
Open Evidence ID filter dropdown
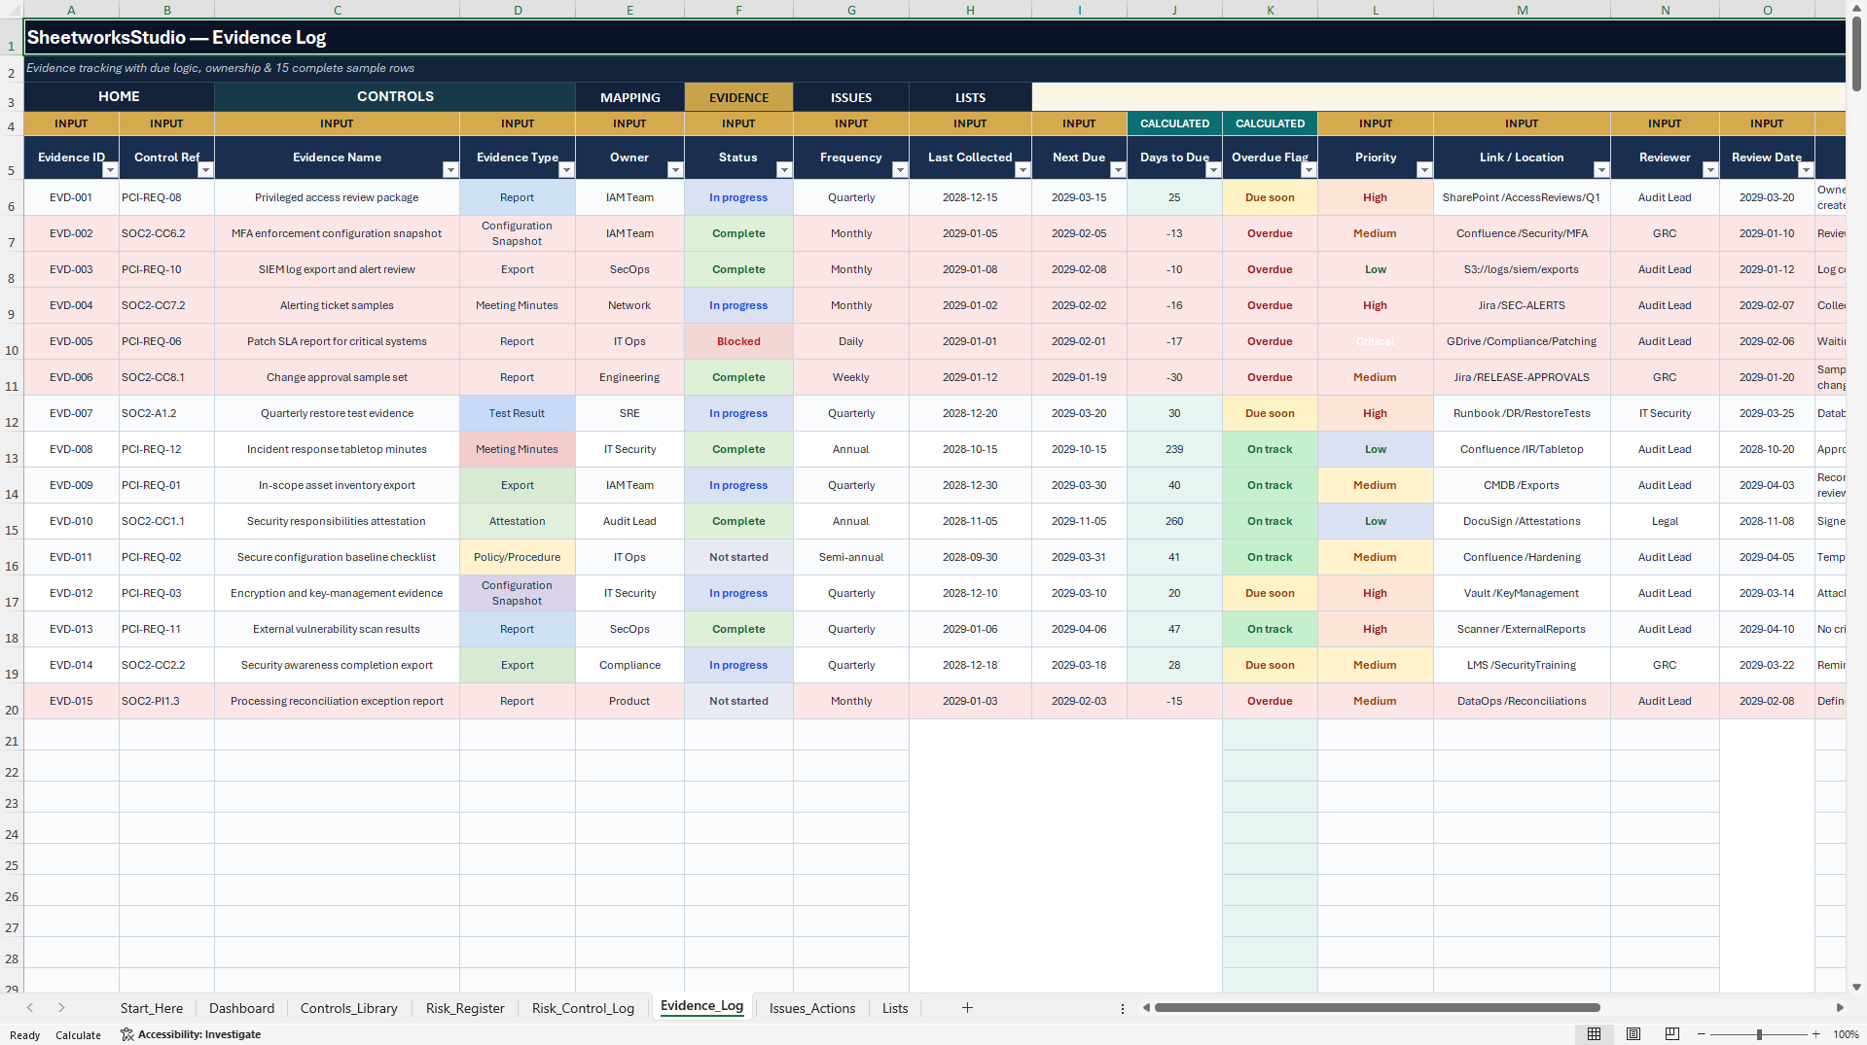pos(110,170)
